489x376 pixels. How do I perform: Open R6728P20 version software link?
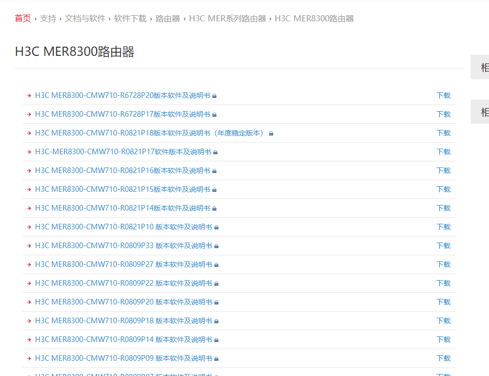(123, 95)
